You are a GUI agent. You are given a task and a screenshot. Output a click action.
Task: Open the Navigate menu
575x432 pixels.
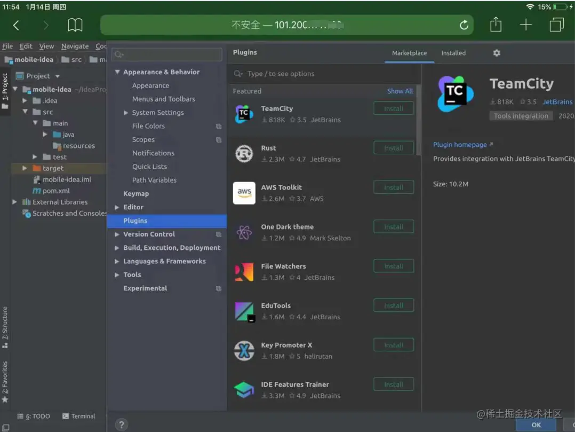click(75, 46)
